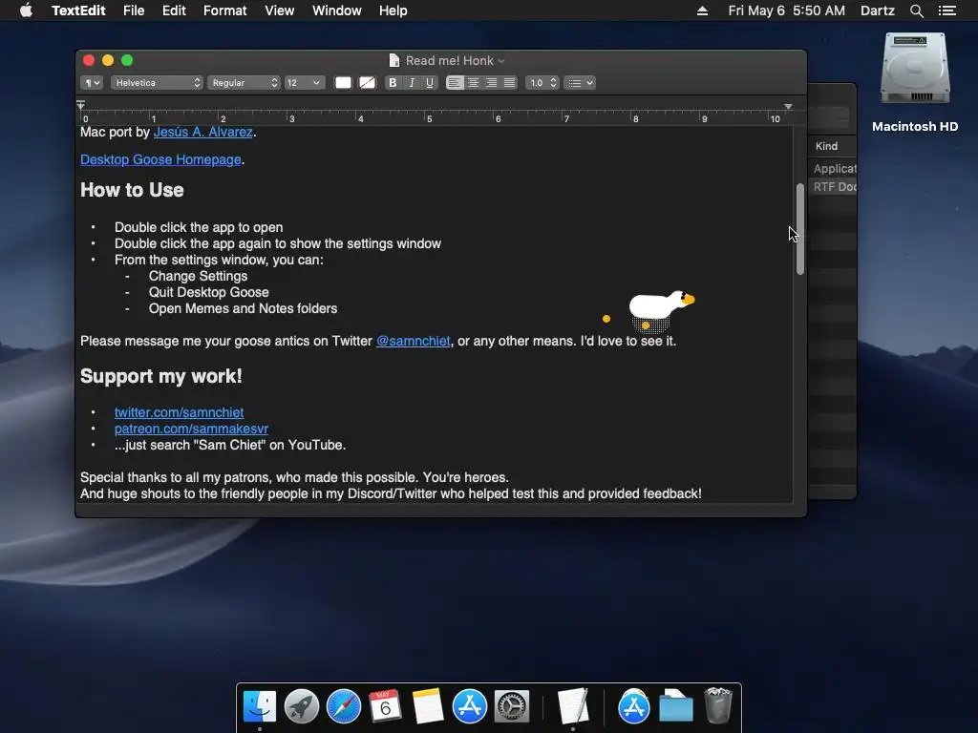The image size is (978, 733).
Task: Open the Edit menu
Action: [174, 10]
